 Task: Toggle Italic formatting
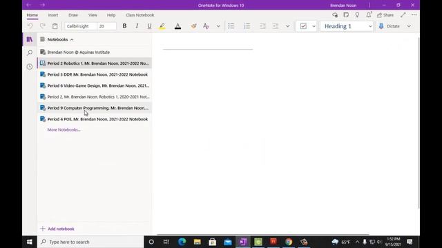click(137, 26)
